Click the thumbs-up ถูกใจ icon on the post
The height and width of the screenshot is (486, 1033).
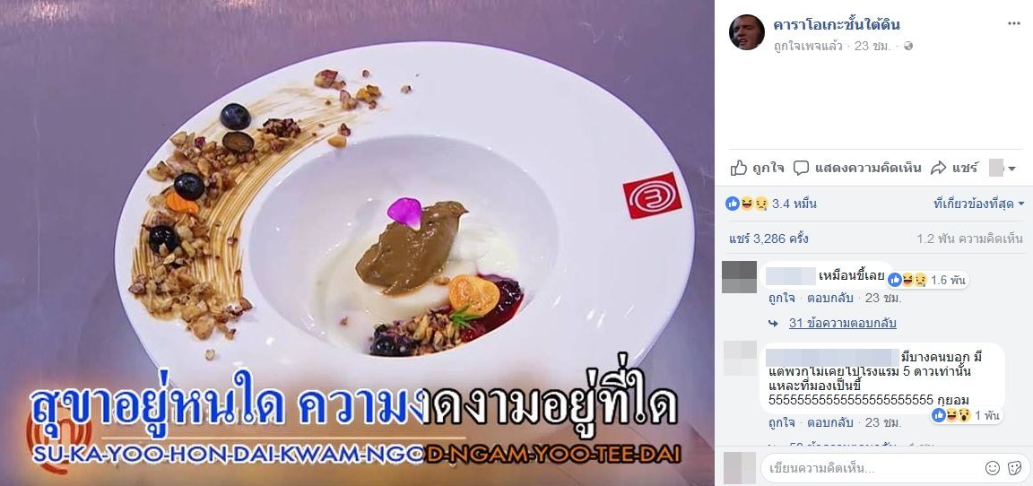[x=739, y=168]
